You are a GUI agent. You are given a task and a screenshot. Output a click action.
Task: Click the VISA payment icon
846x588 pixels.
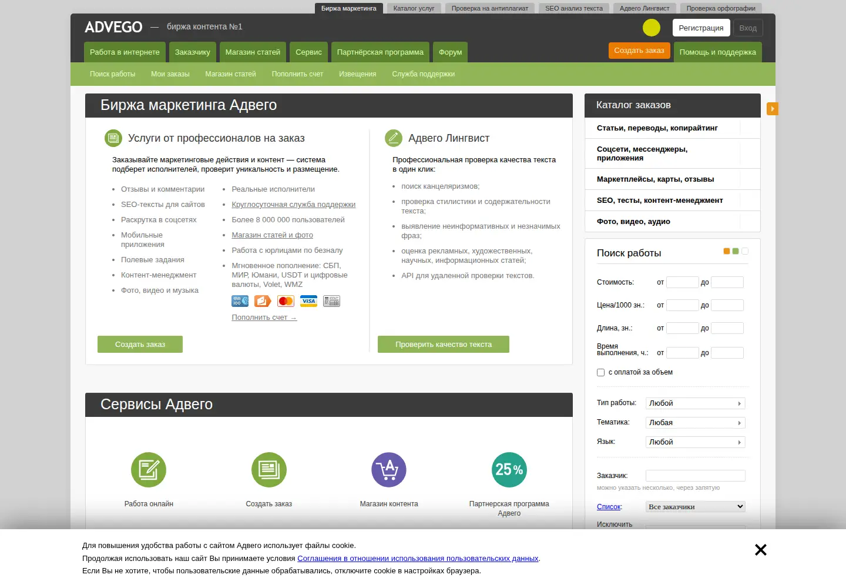[308, 301]
